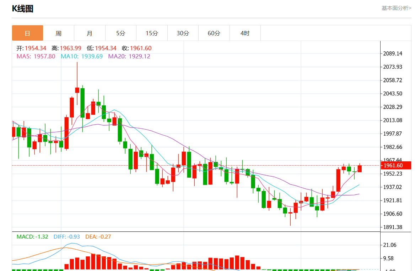Click the high price 1963.99 value
Image resolution: width=420 pixels, height=271 pixels.
[x=70, y=48]
